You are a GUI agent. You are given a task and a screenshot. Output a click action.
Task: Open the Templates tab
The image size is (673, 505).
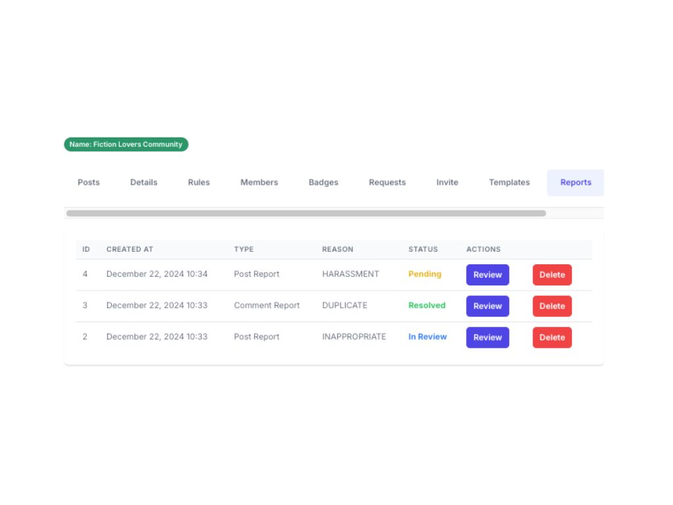pyautogui.click(x=509, y=182)
